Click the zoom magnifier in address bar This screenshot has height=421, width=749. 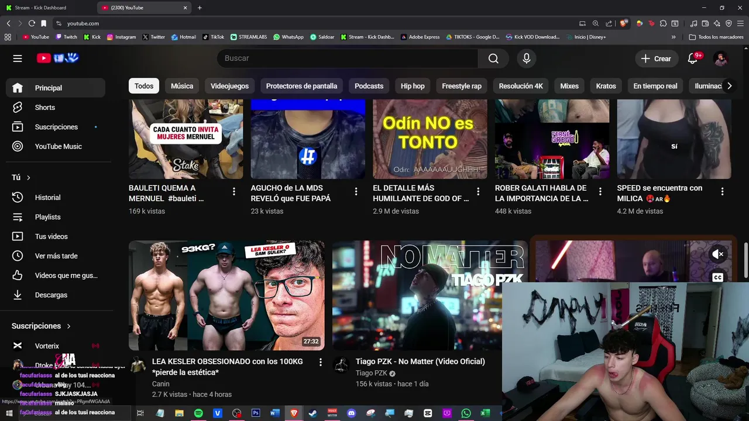coord(596,23)
